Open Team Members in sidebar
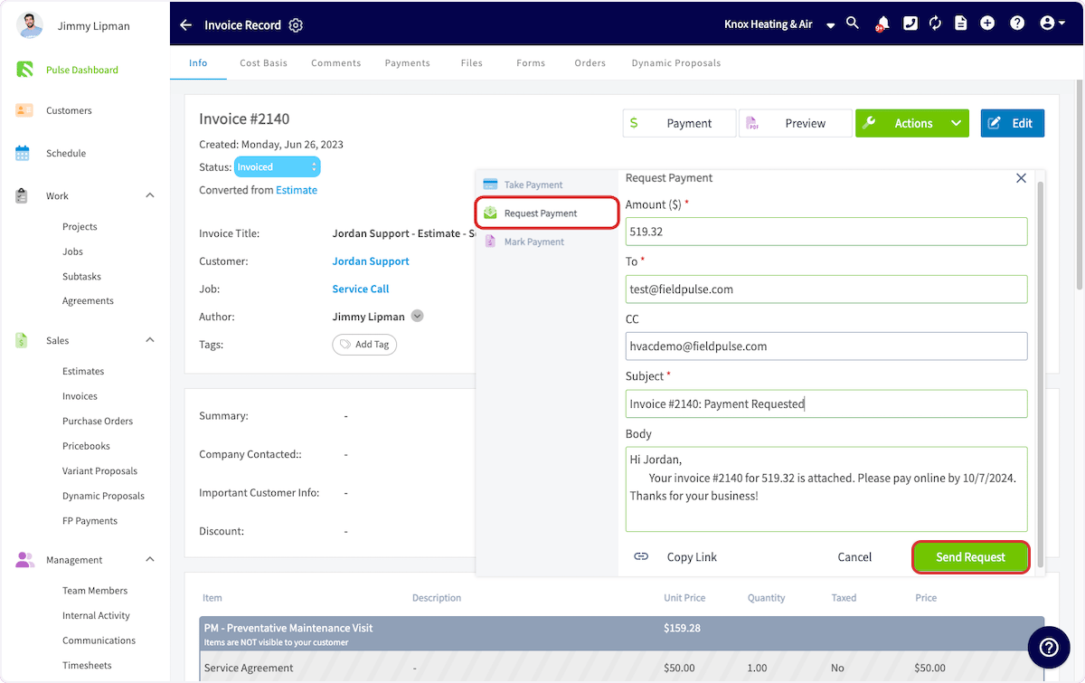 point(95,591)
